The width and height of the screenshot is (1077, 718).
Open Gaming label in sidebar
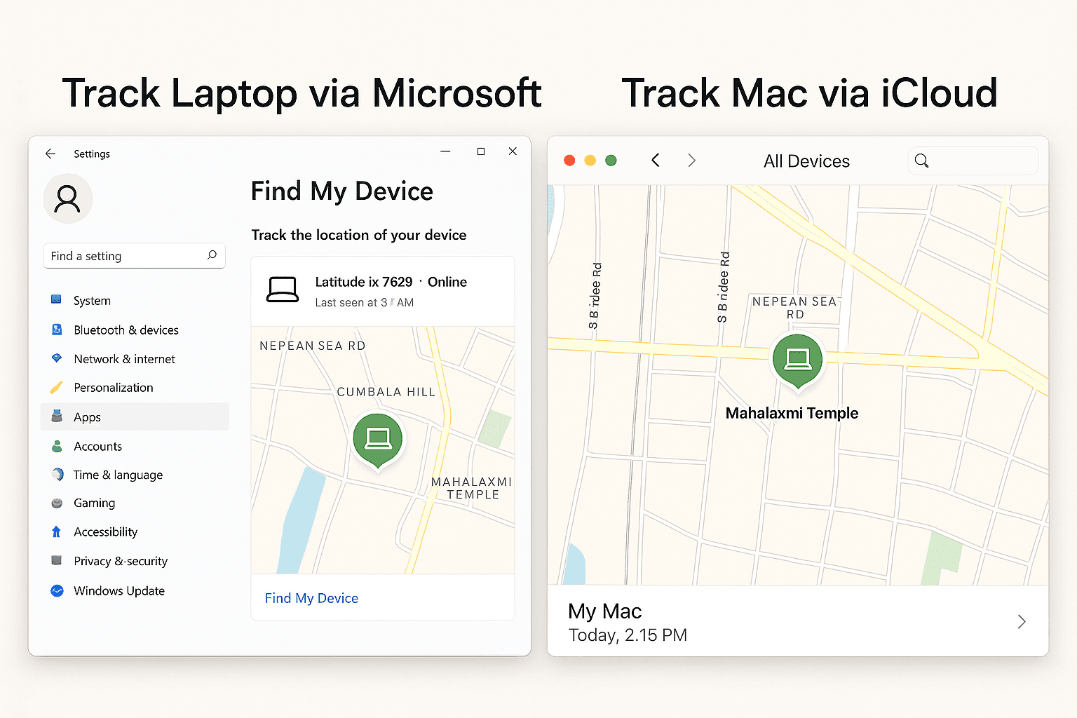click(94, 503)
